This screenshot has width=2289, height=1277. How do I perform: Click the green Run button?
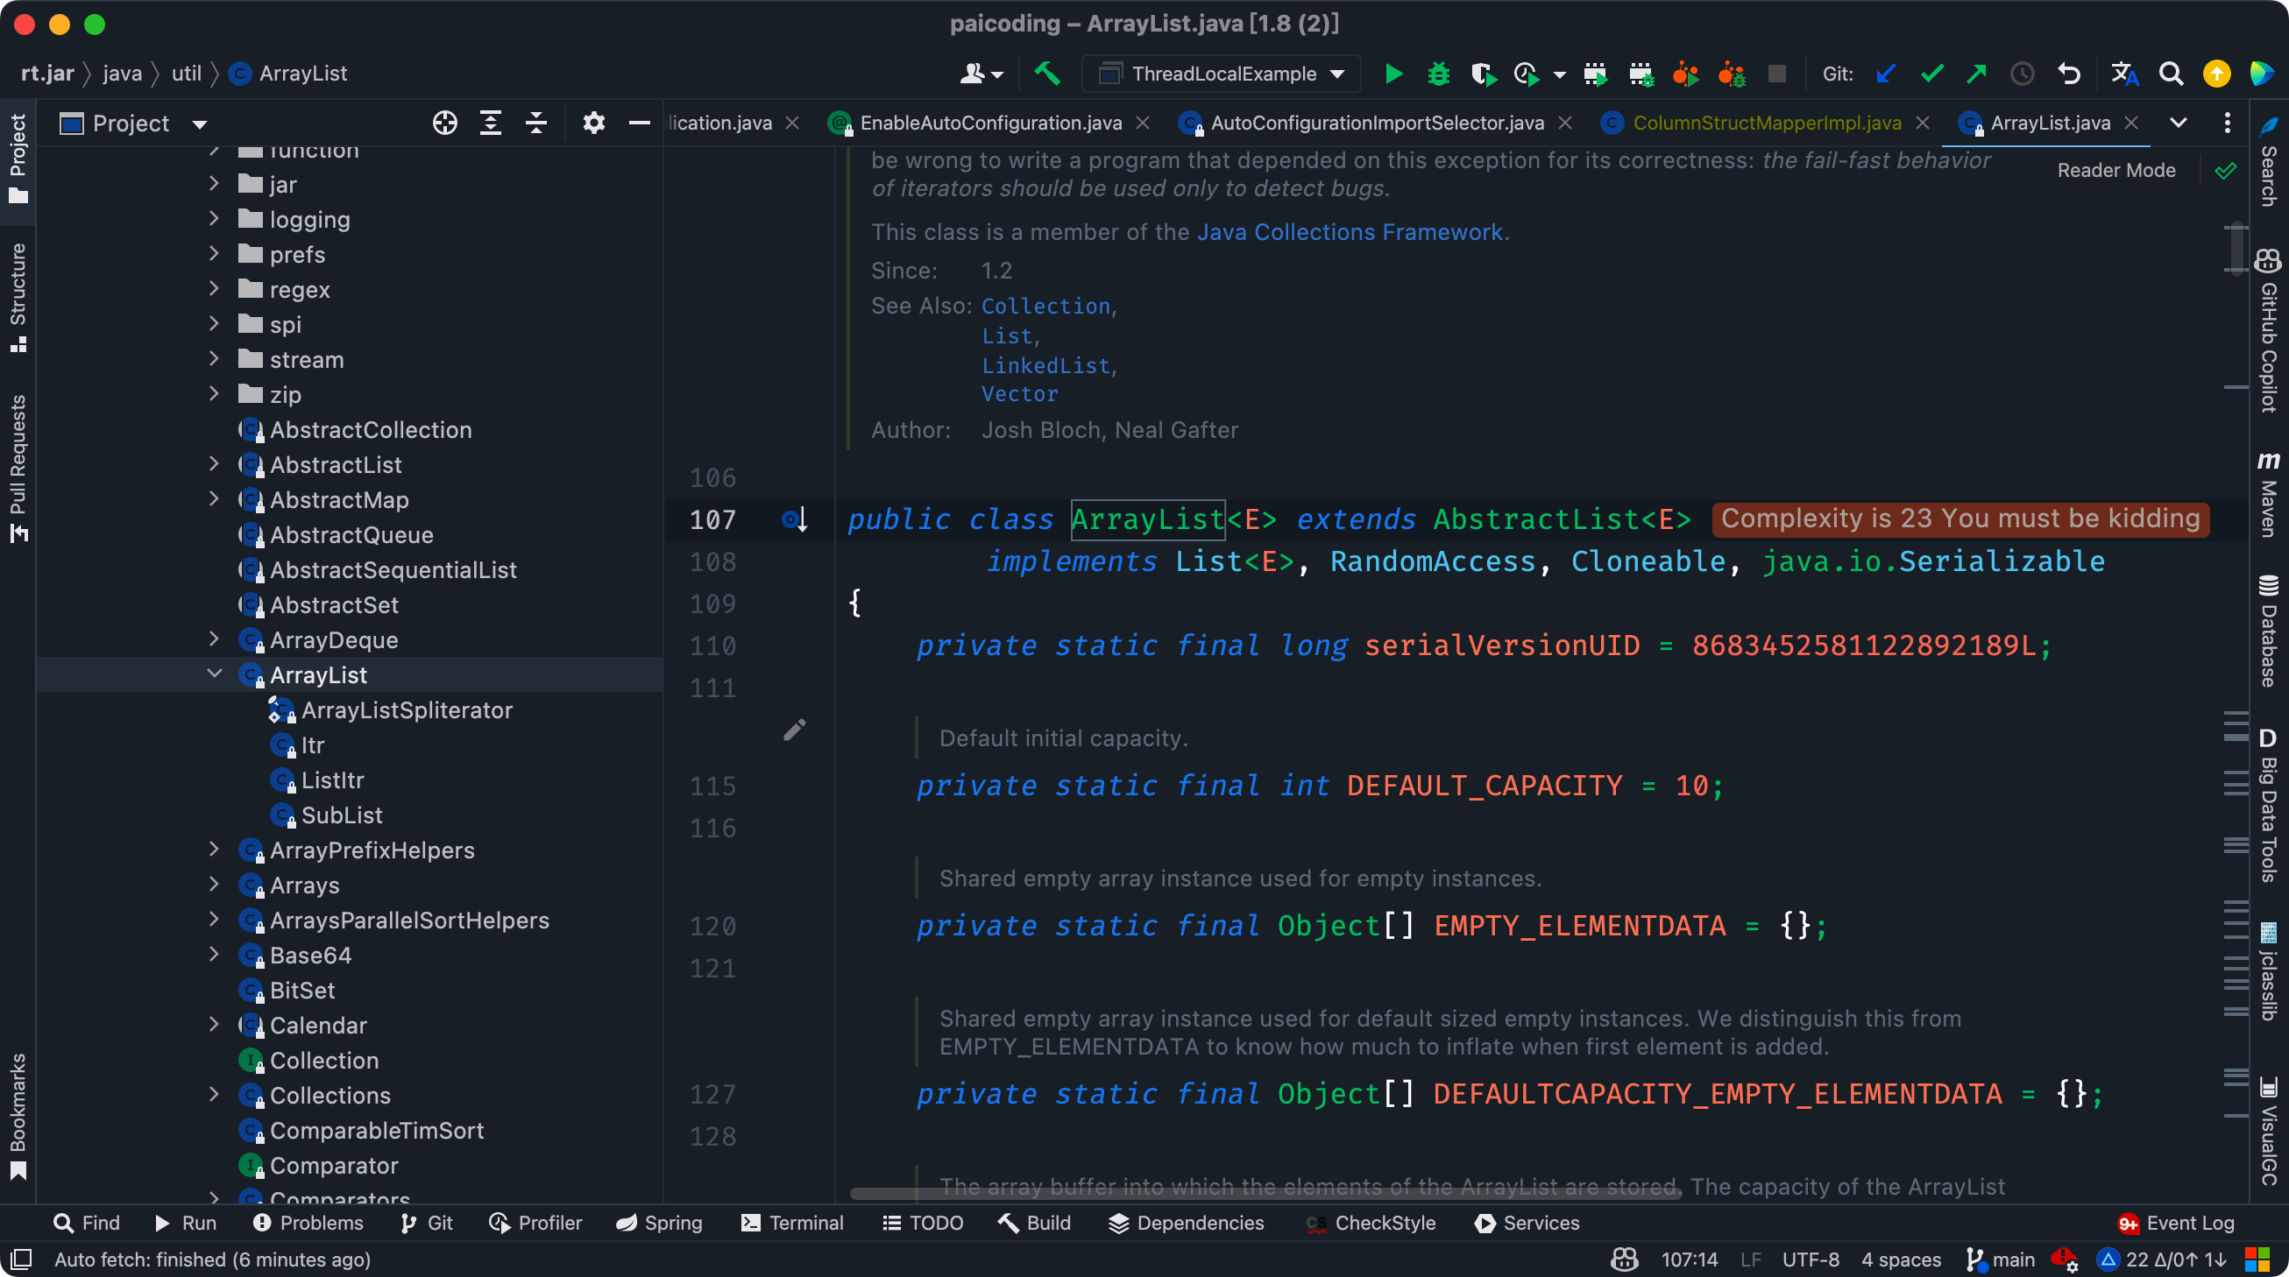[x=1393, y=74]
